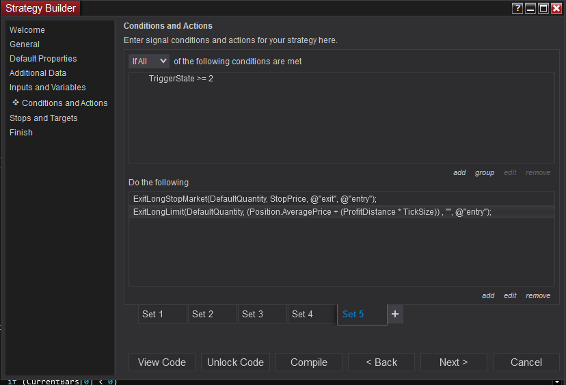
Task: Open the Set 2 tab
Action: 212,314
